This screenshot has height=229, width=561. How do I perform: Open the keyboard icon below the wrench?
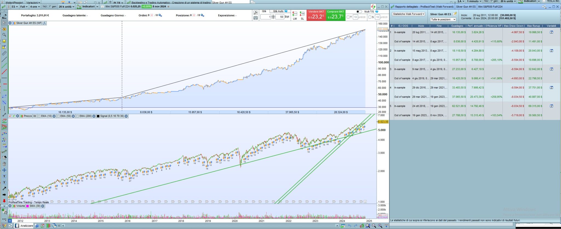[256, 18]
